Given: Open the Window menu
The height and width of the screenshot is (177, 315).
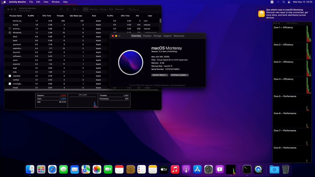Looking at the screenshot, I should tap(56, 2).
